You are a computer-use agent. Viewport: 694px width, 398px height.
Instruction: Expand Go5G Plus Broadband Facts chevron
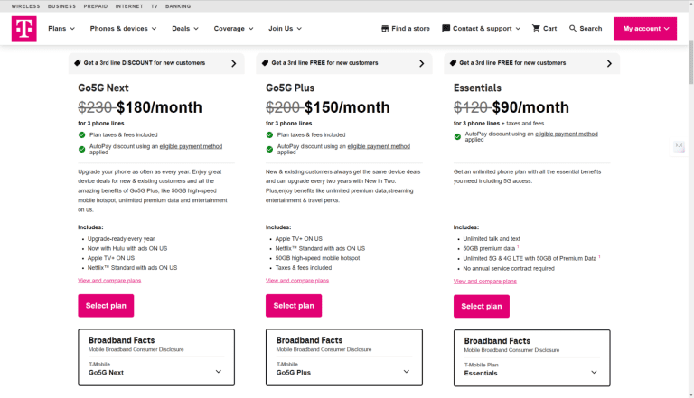click(x=406, y=371)
